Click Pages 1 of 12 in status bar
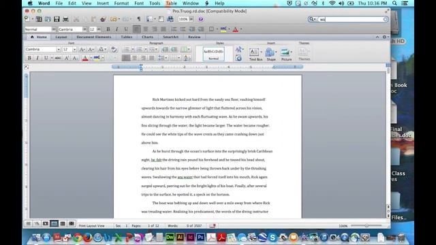436x245 pixels. pyautogui.click(x=145, y=226)
